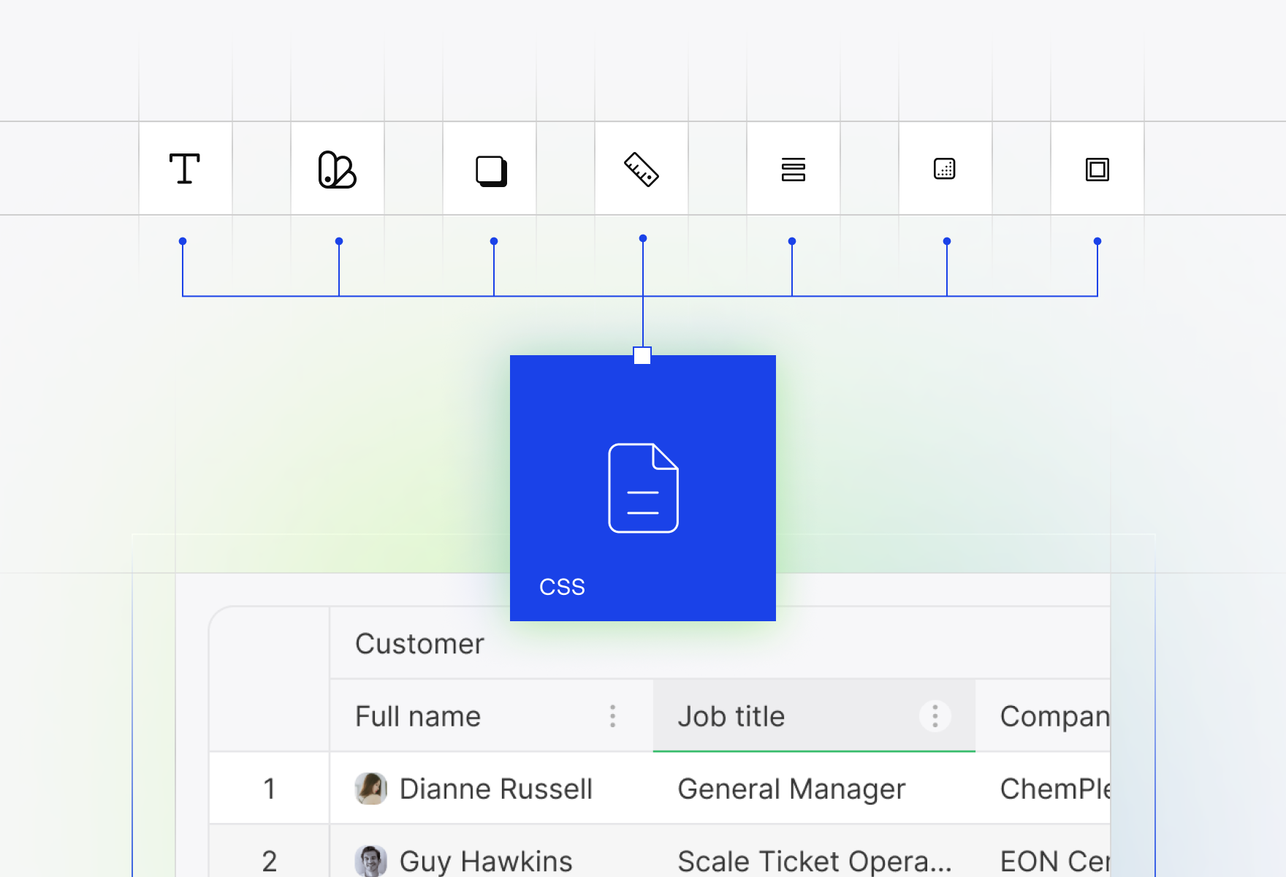Click the Job title column header

814,715
